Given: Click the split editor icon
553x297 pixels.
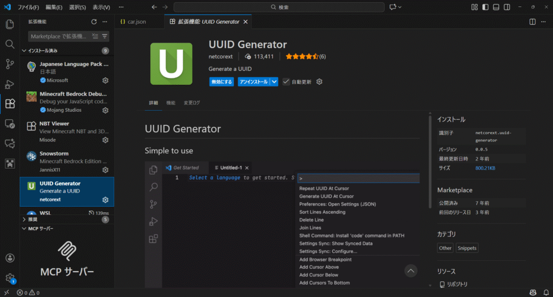Looking at the screenshot, I should click(532, 22).
